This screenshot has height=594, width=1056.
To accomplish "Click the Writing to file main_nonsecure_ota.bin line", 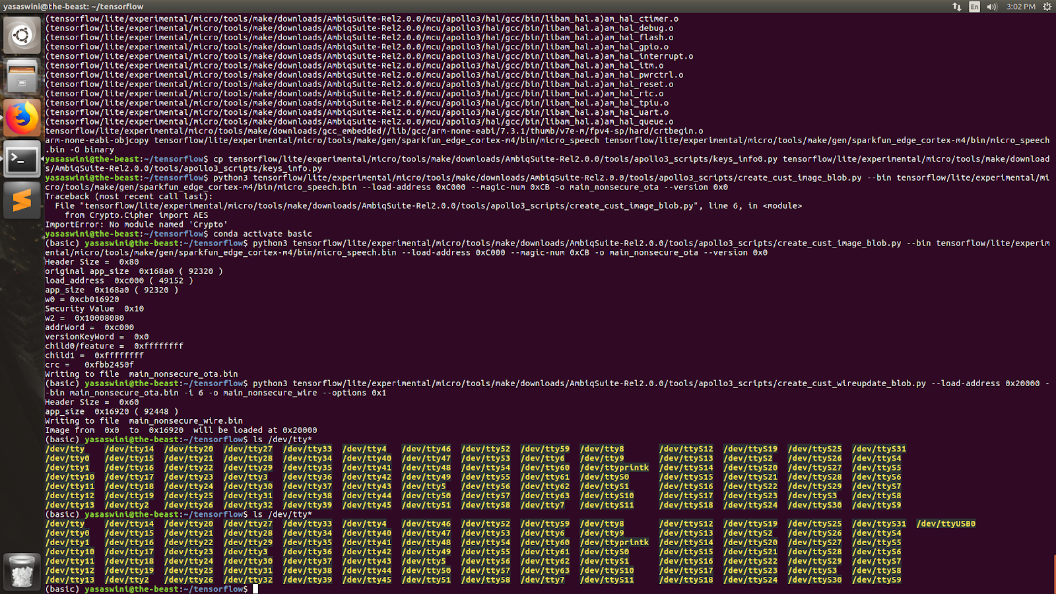I will coord(141,374).
